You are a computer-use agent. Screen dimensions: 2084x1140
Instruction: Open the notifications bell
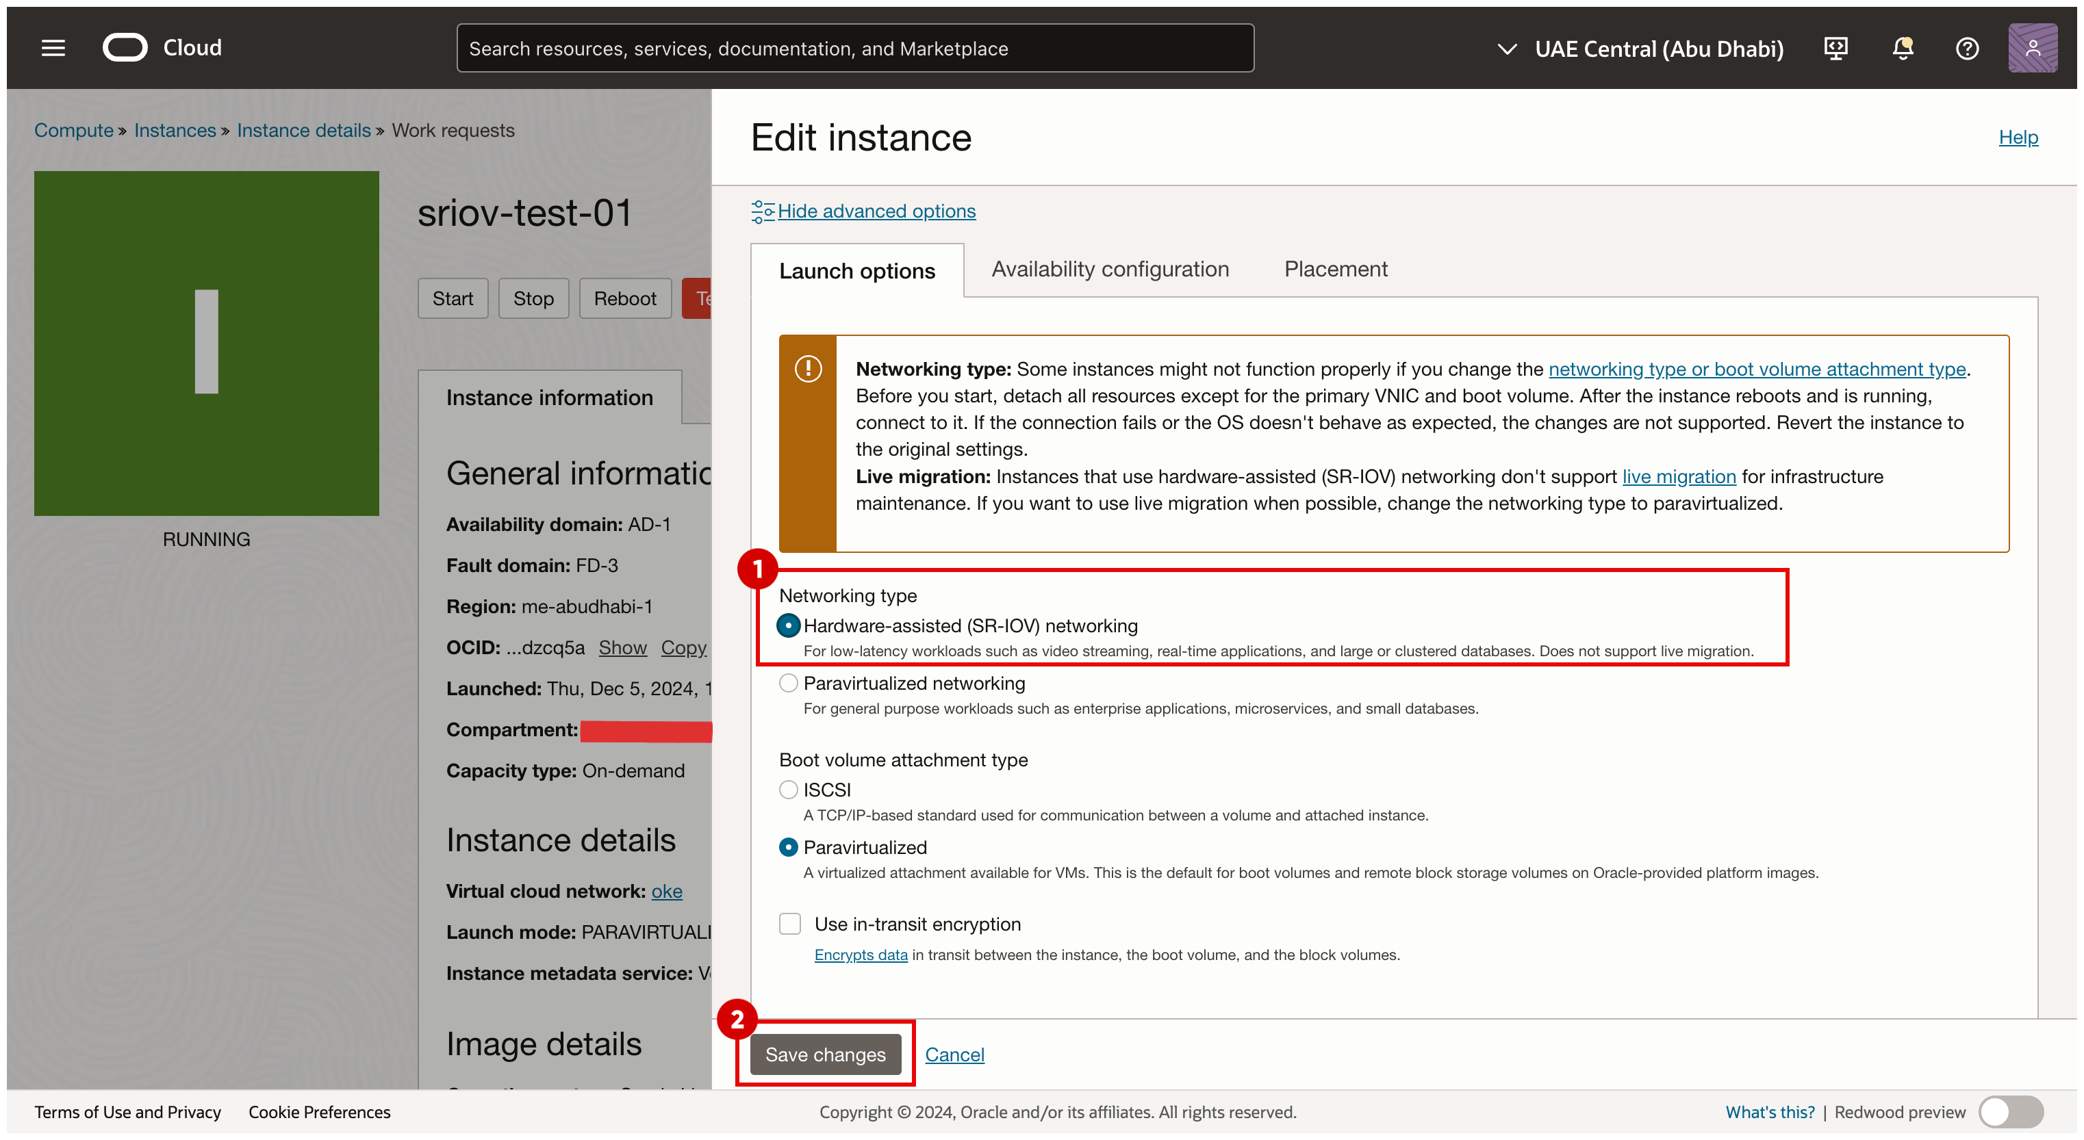tap(1902, 49)
